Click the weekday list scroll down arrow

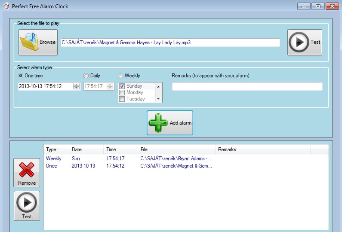click(x=158, y=99)
